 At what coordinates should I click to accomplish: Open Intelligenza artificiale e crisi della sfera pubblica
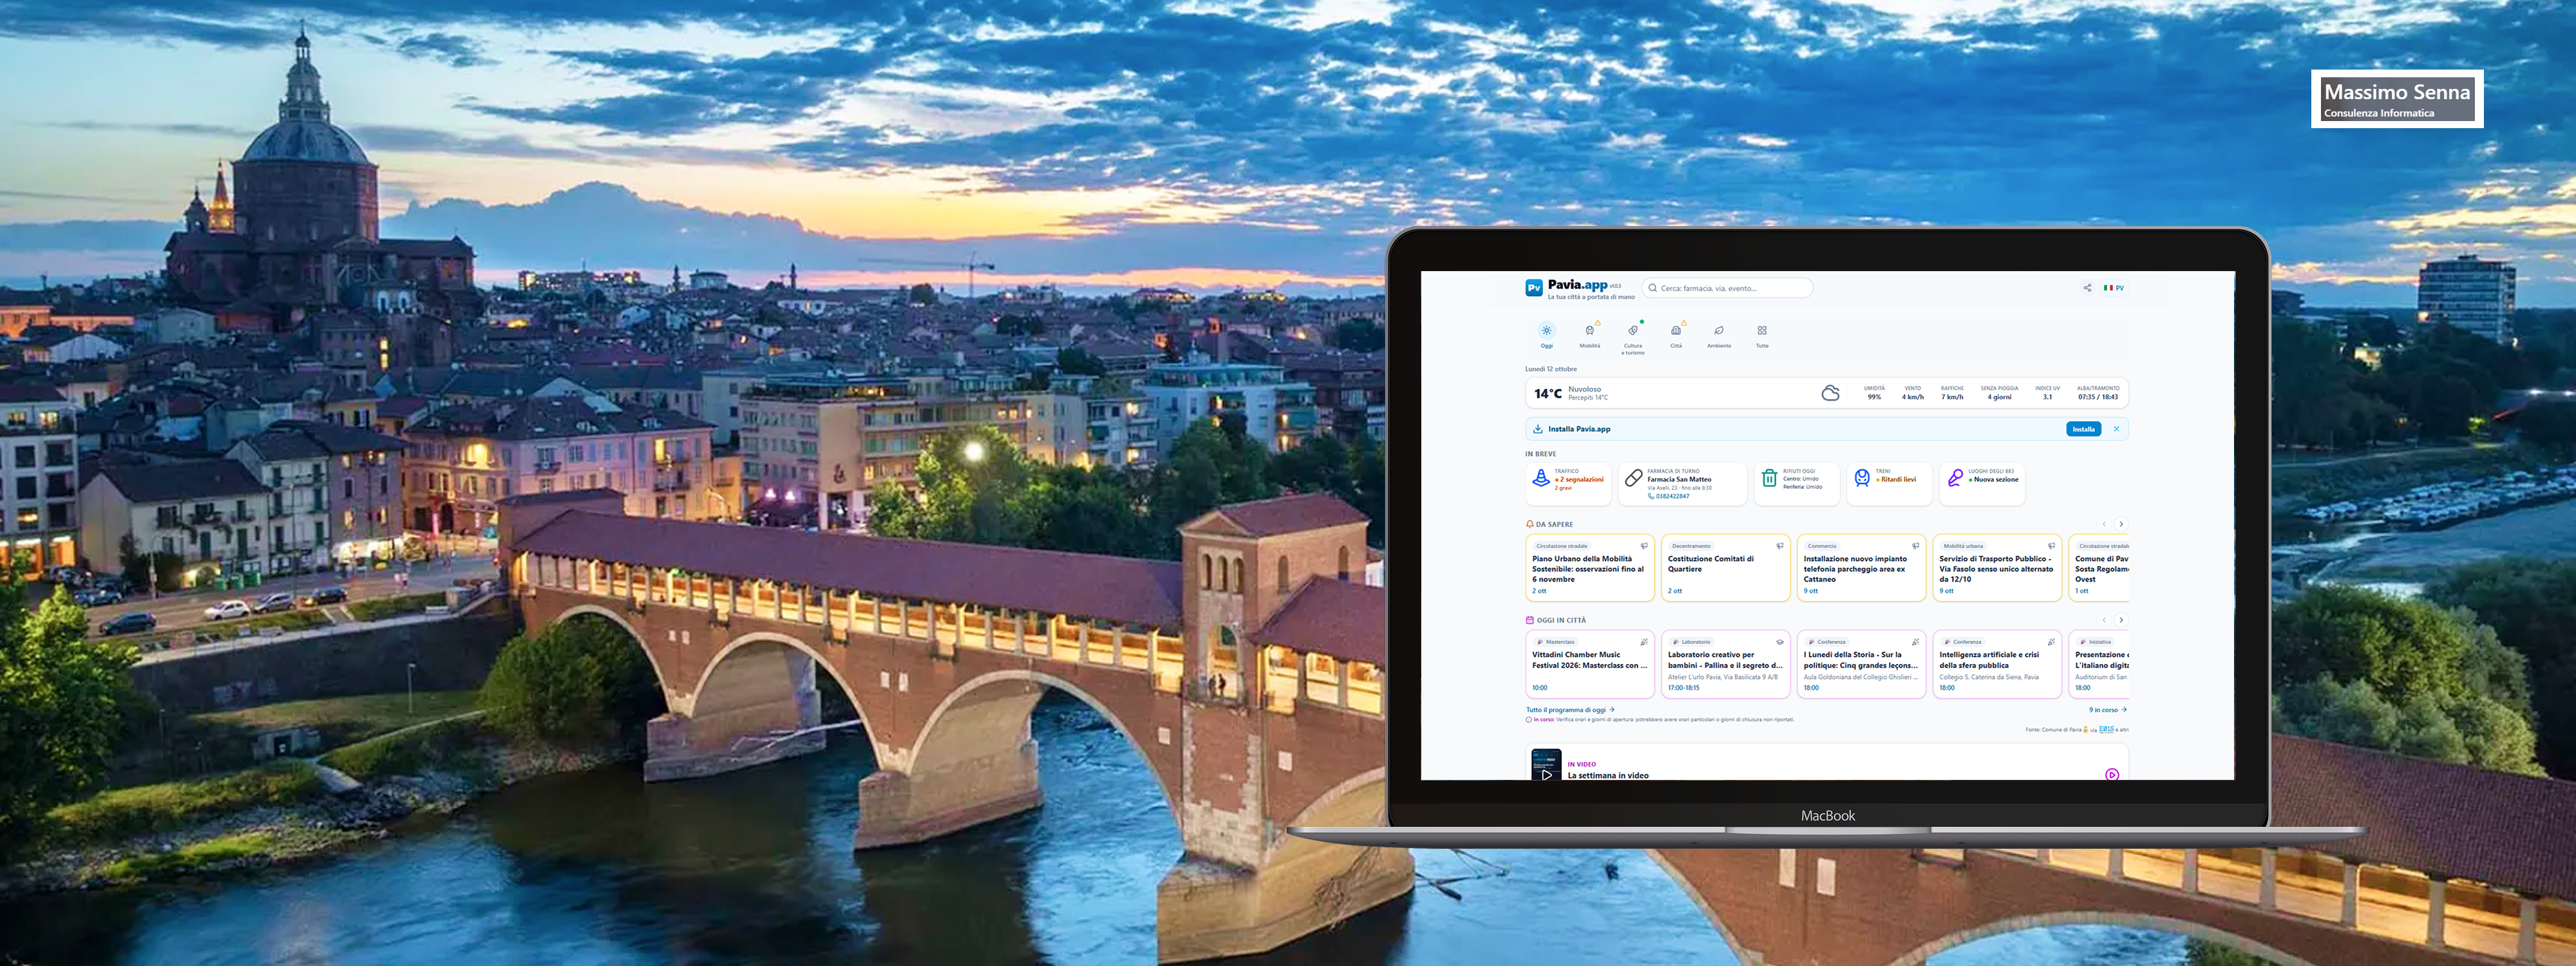click(x=1997, y=664)
